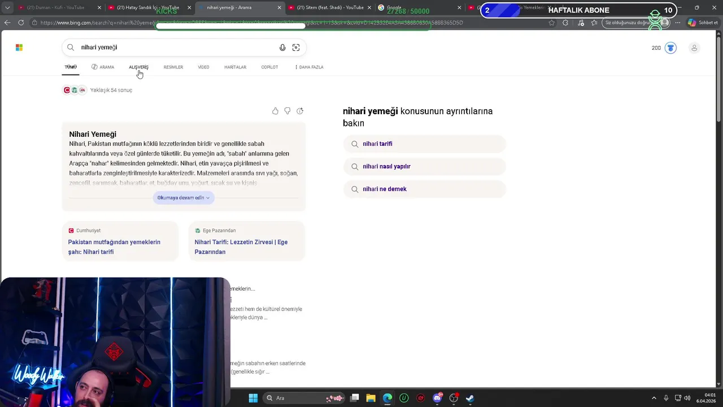The image size is (723, 407).
Task: Open Cumhuriyet link about Nihari tarifi
Action: pyautogui.click(x=114, y=247)
